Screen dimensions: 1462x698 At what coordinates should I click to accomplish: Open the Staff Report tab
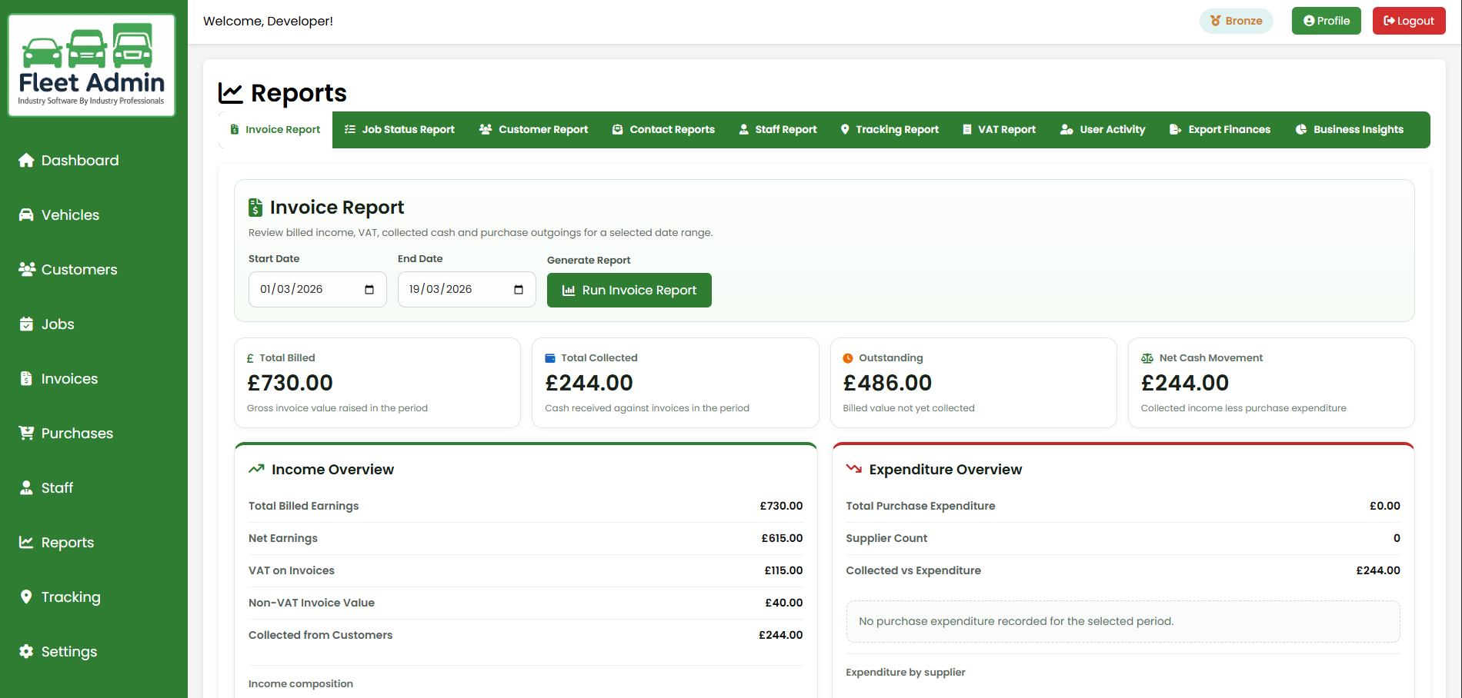[778, 130]
